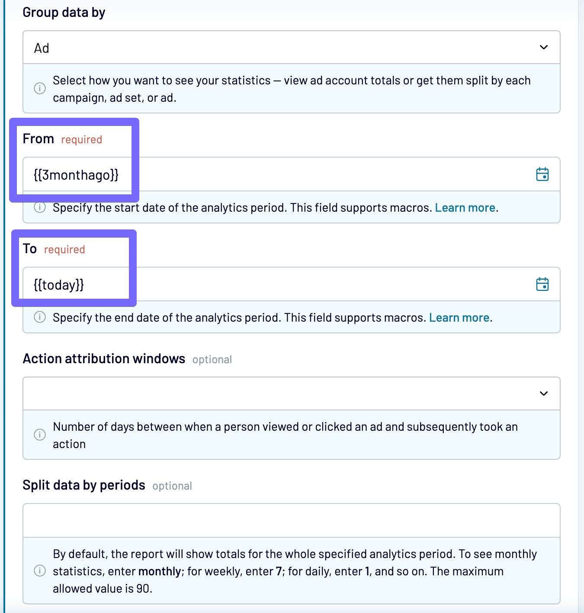Screen dimensions: 584x613
Task: Focus the From field with {{3monthago}}
Action: click(291, 174)
